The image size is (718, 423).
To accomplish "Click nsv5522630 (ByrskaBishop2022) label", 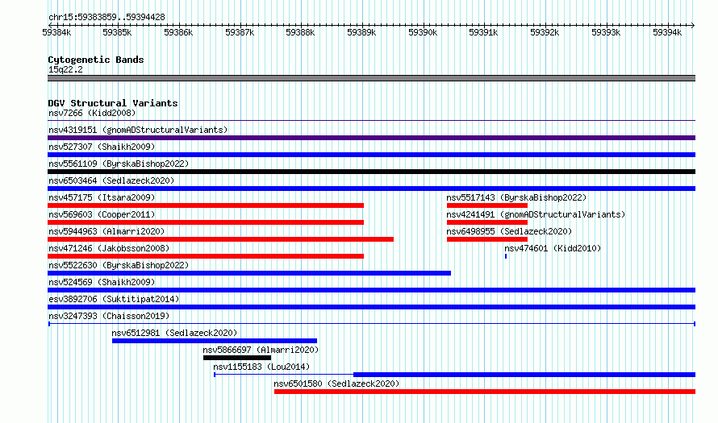I will point(119,265).
